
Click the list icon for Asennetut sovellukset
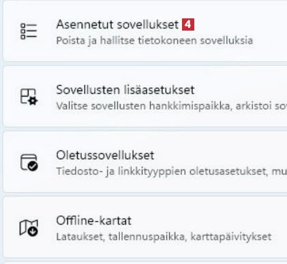coord(29,31)
